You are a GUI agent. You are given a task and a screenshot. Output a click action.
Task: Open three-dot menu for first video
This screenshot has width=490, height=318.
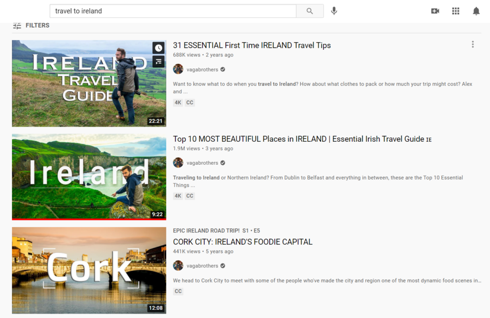point(473,45)
